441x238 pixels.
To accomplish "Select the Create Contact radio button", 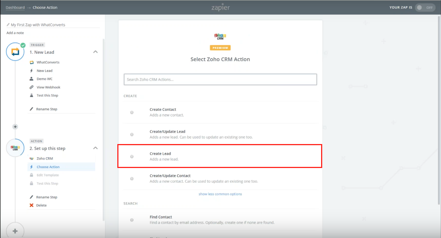I will (x=132, y=113).
